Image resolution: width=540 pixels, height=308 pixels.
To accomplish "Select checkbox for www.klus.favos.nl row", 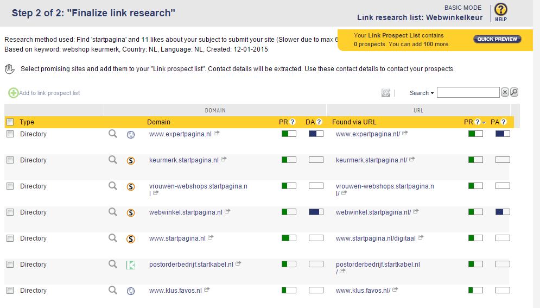I will tap(10, 291).
